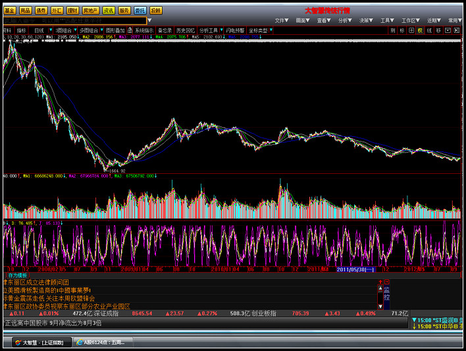Open news headline about 滑板製造商 中國事業夢
This screenshot has width=466, height=351.
pyautogui.click(x=47, y=290)
